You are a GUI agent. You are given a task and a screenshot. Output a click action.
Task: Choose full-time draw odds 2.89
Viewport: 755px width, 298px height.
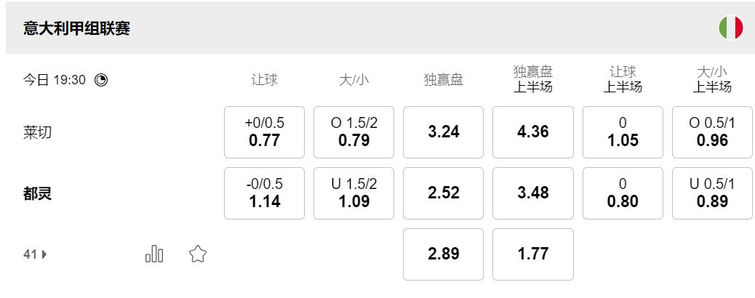click(443, 254)
